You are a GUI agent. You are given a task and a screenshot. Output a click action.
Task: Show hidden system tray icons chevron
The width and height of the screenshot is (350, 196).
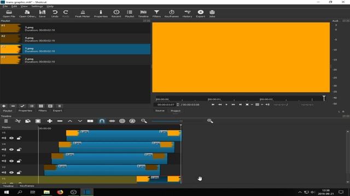coord(300,192)
